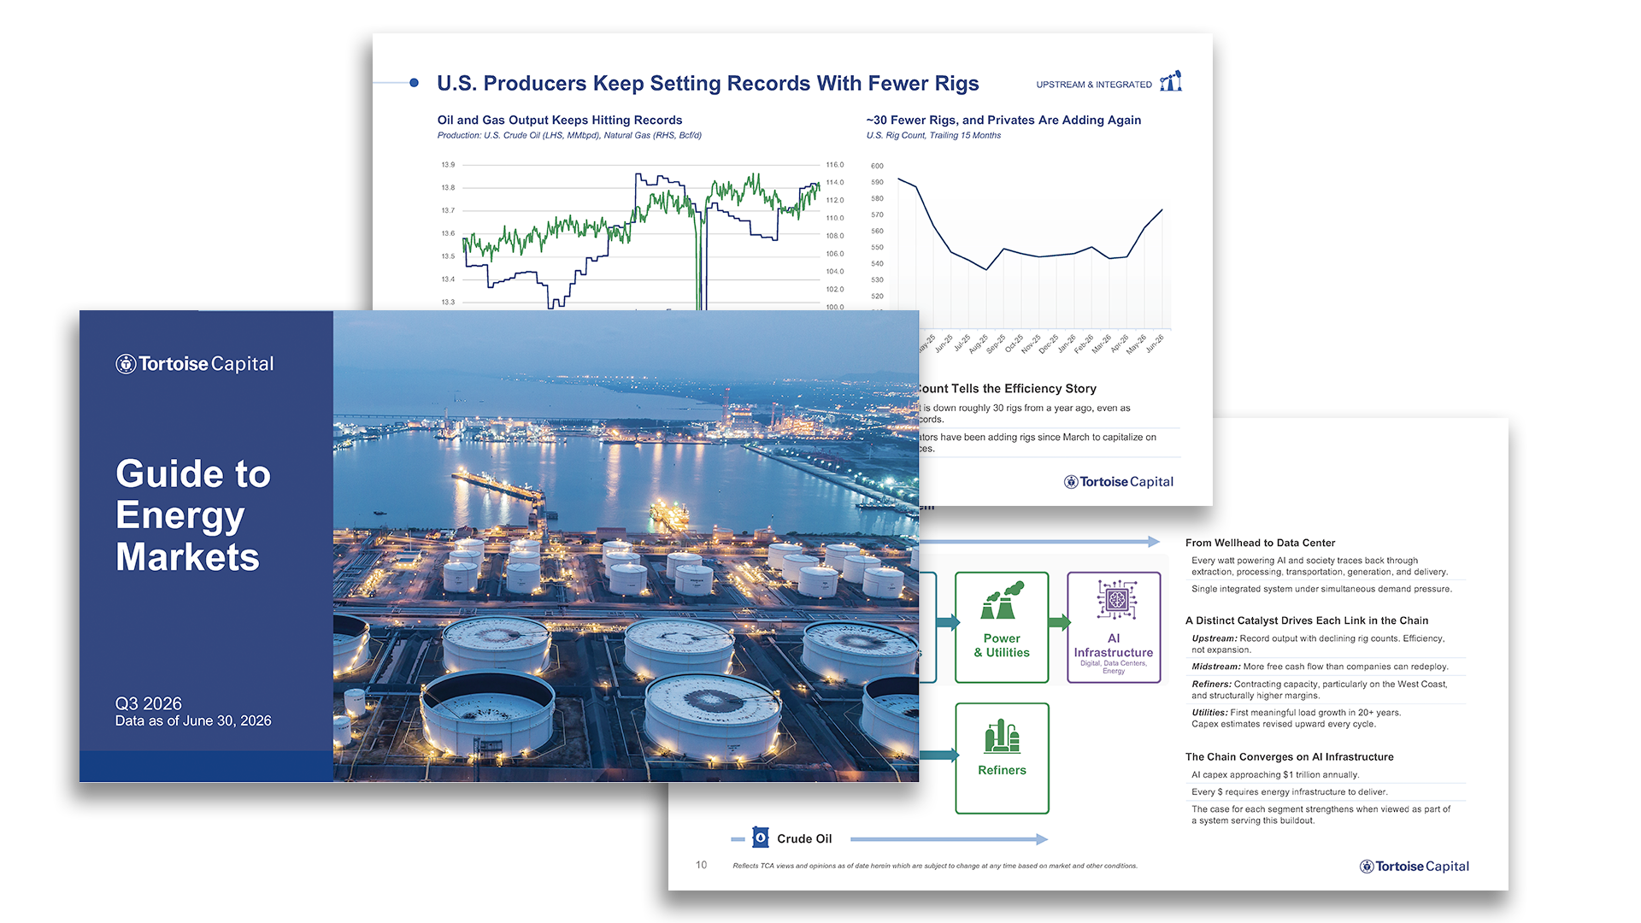Select the AI Infrastructure chip icon
This screenshot has height=923, width=1641.
click(x=1116, y=599)
